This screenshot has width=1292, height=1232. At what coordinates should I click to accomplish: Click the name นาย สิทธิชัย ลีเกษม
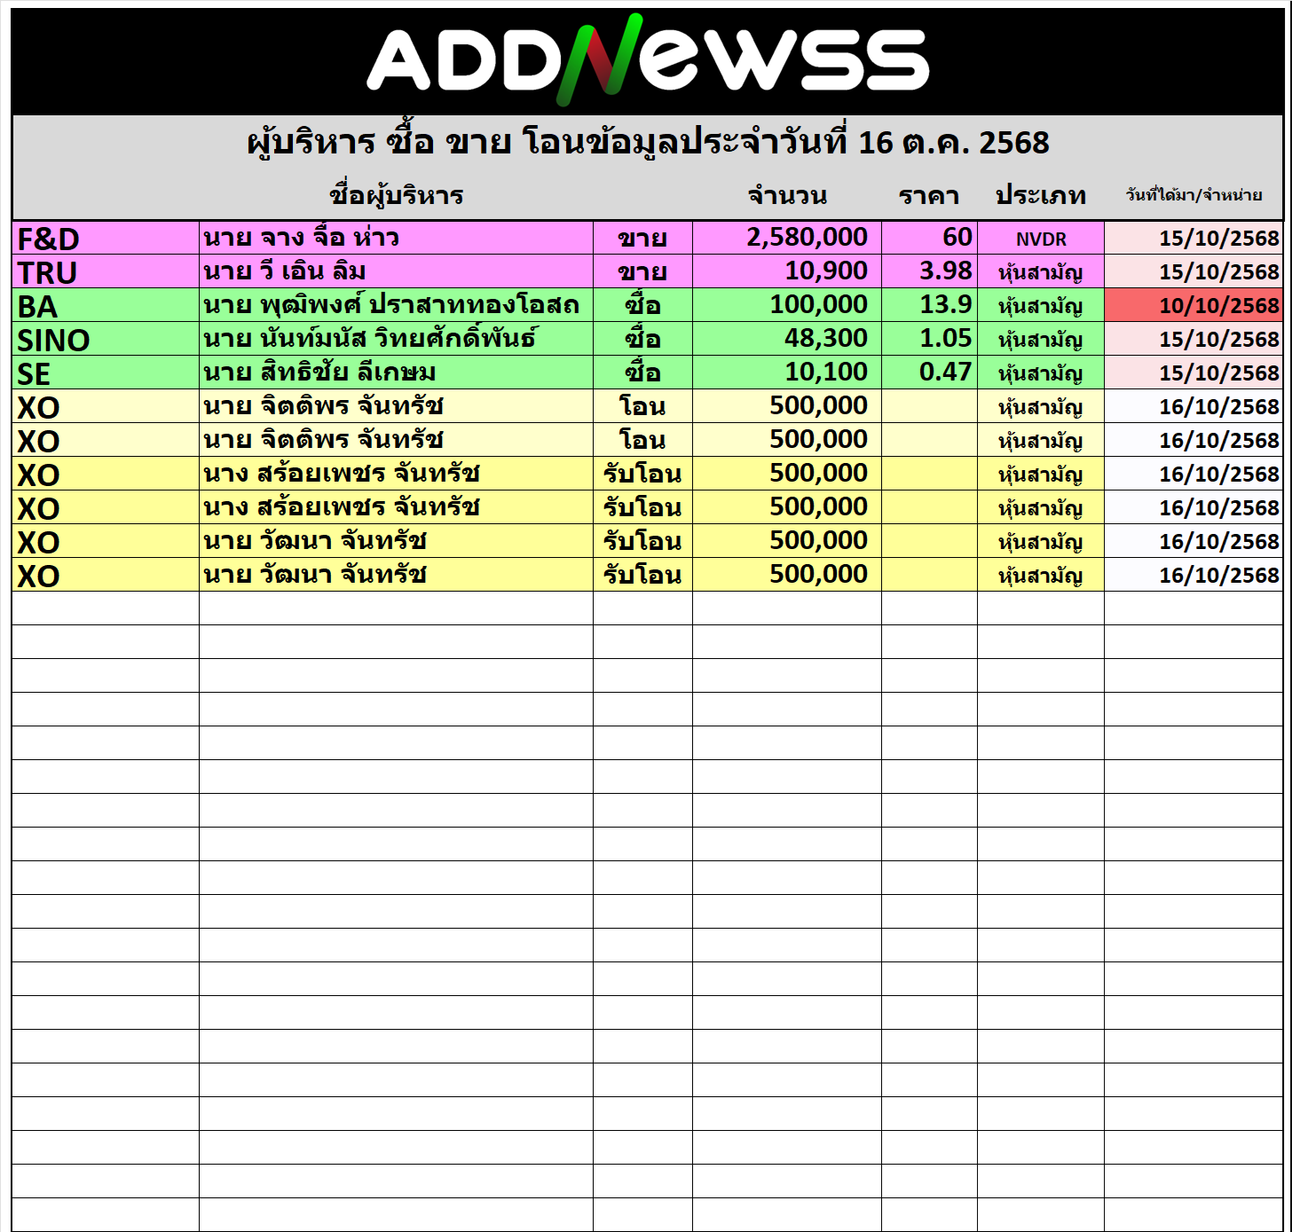[319, 373]
